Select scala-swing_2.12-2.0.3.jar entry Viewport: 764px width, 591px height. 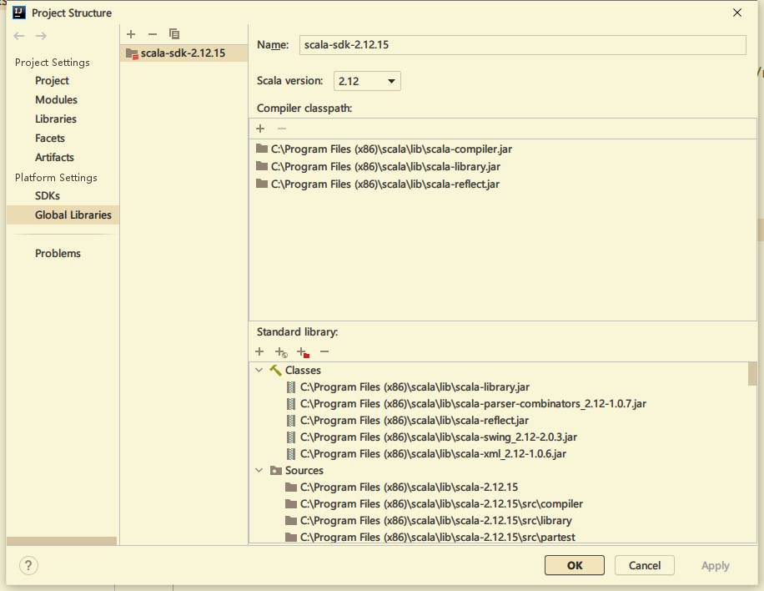[439, 437]
